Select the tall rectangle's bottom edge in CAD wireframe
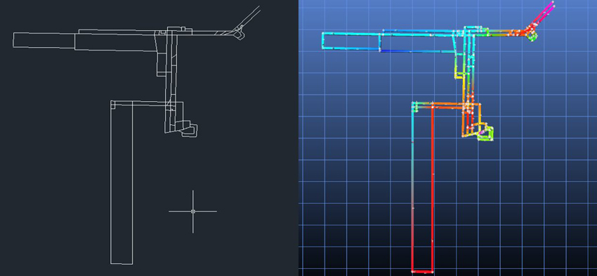 tap(122, 263)
